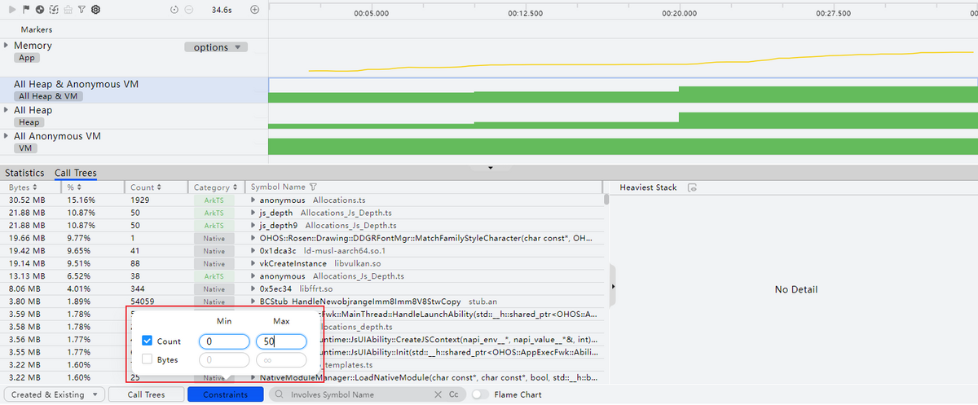Click the Constraints button

pos(225,394)
